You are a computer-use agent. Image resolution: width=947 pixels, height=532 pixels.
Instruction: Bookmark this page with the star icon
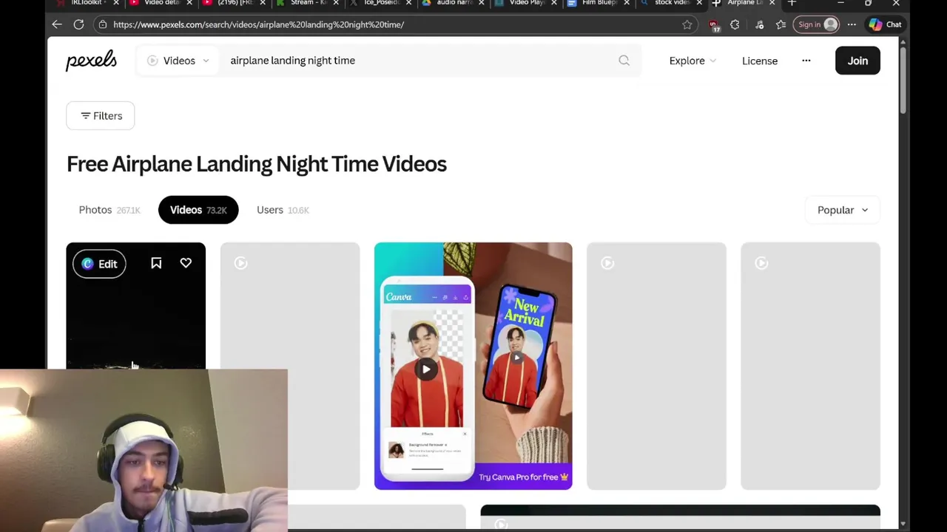click(687, 24)
